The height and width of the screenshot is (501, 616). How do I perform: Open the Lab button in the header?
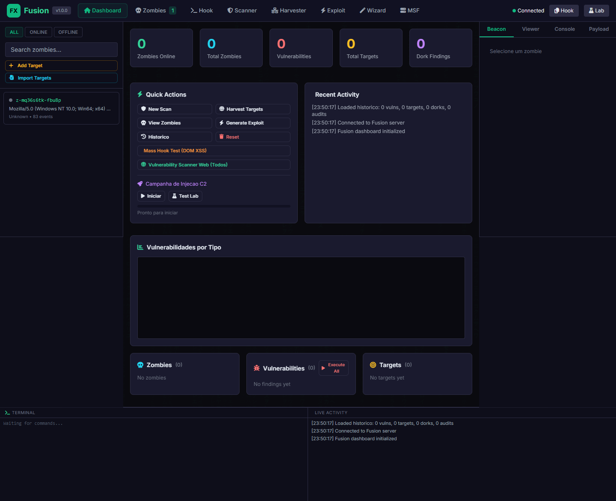coord(596,11)
